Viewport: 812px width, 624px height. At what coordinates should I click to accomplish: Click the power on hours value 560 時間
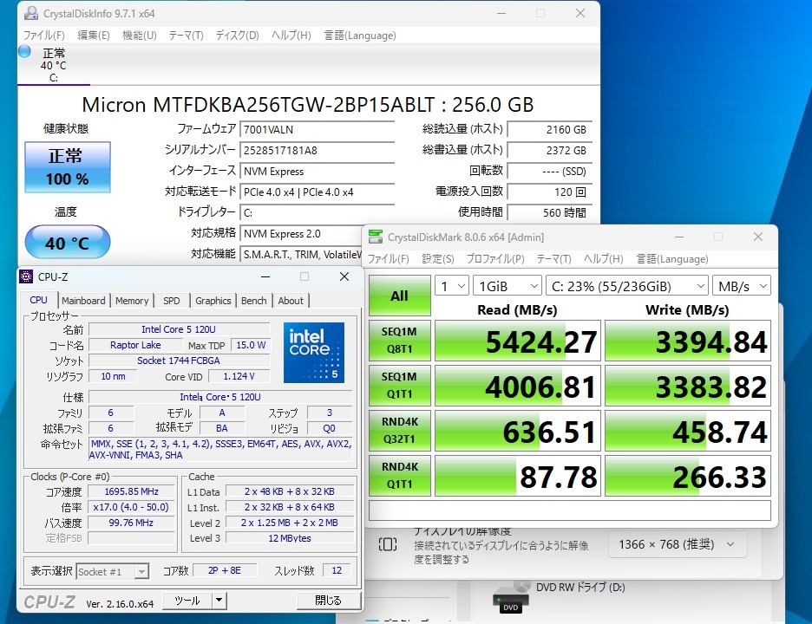pos(550,212)
